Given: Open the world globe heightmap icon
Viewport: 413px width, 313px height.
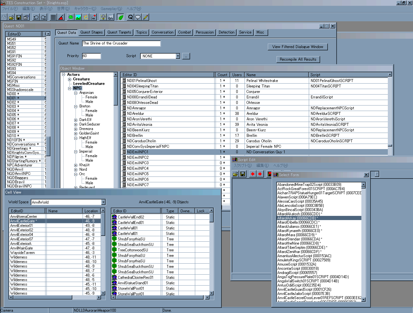Looking at the screenshot, I should coord(71,17).
